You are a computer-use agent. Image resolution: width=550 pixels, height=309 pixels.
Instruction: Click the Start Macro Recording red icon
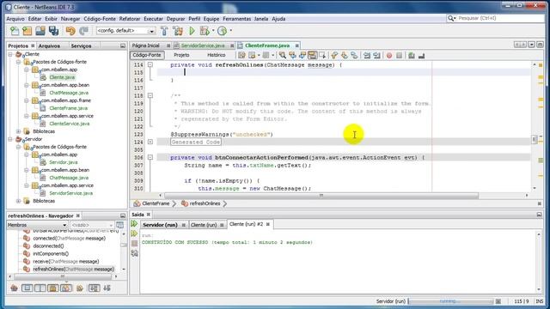pos(389,55)
